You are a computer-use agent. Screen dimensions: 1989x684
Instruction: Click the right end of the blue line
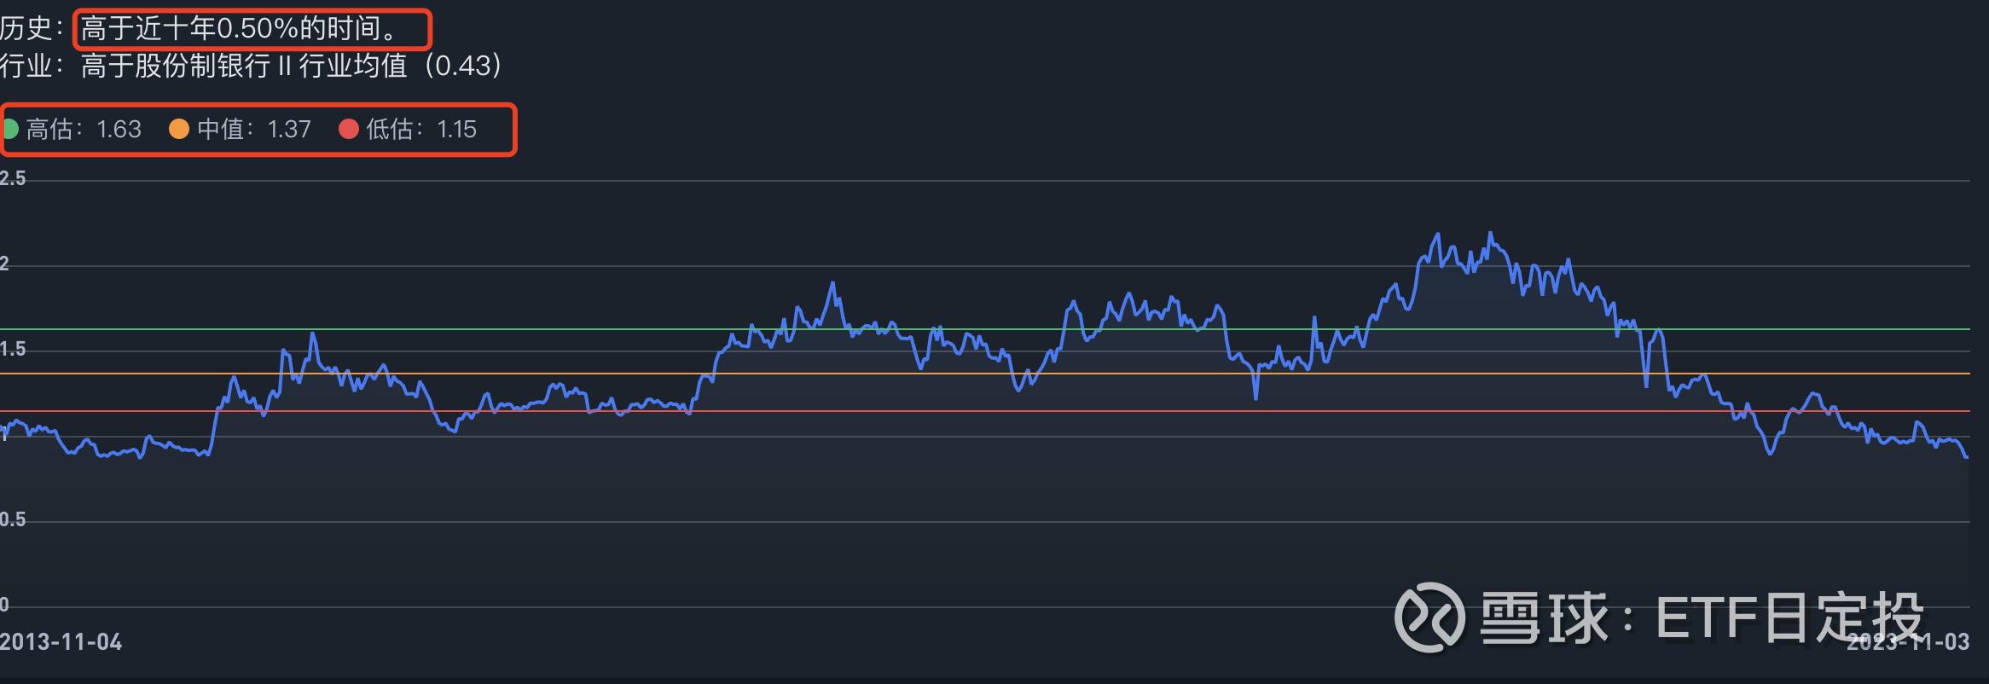point(1966,456)
